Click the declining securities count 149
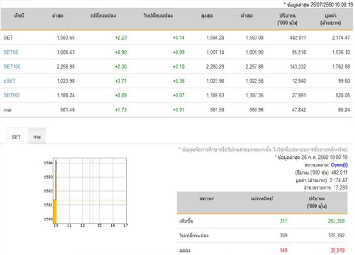Viewport: 355px width, 255px height. 283,250
